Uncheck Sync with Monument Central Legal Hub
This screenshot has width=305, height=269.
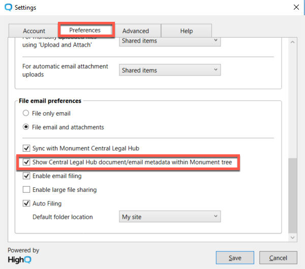[x=26, y=148]
